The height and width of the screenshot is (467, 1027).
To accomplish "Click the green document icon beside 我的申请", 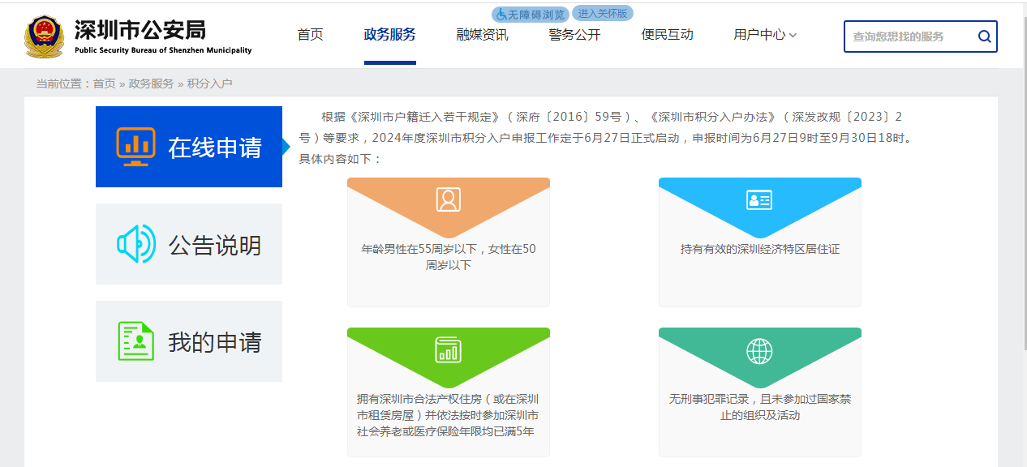I will [135, 341].
